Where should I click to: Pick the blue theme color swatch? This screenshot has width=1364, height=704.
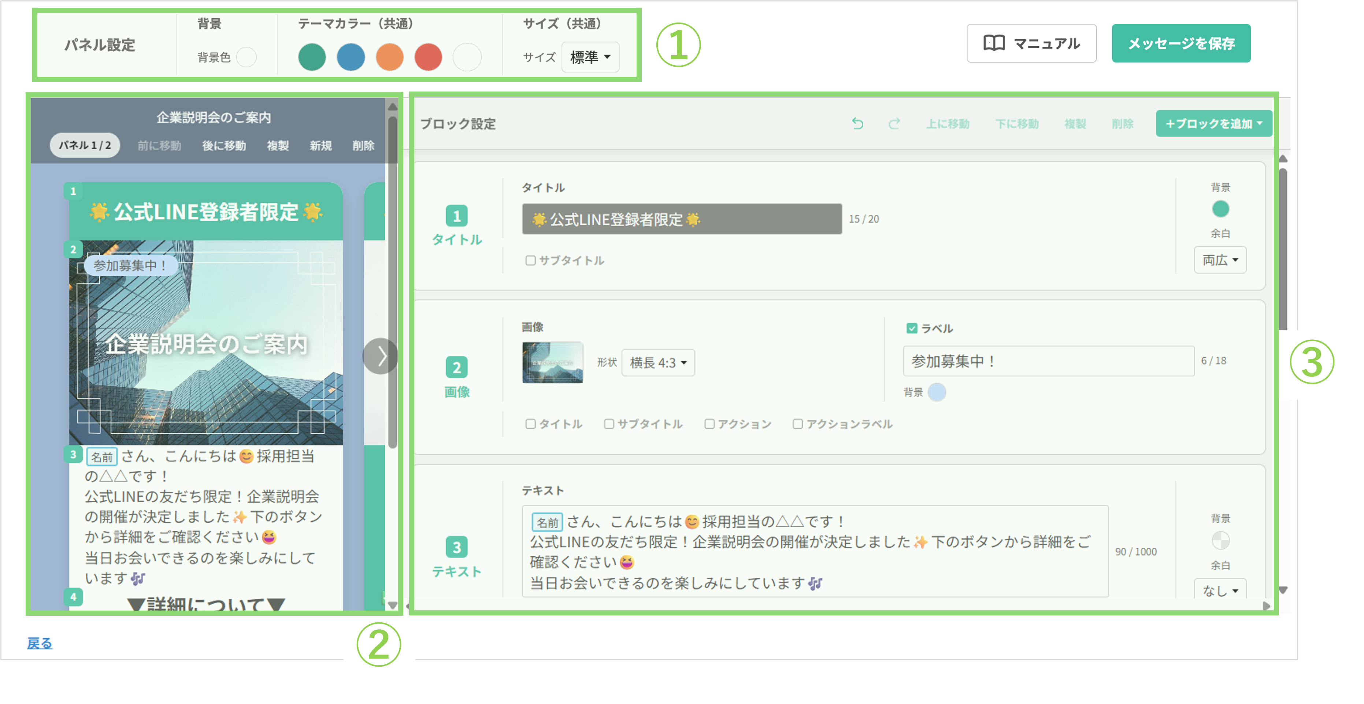[x=351, y=57]
